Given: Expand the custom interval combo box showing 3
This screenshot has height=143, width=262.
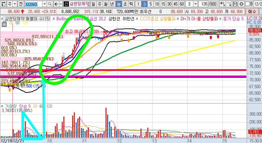Looking at the screenshot, I should (195, 4).
